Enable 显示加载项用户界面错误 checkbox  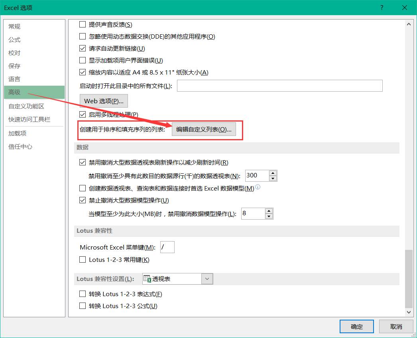(83, 60)
